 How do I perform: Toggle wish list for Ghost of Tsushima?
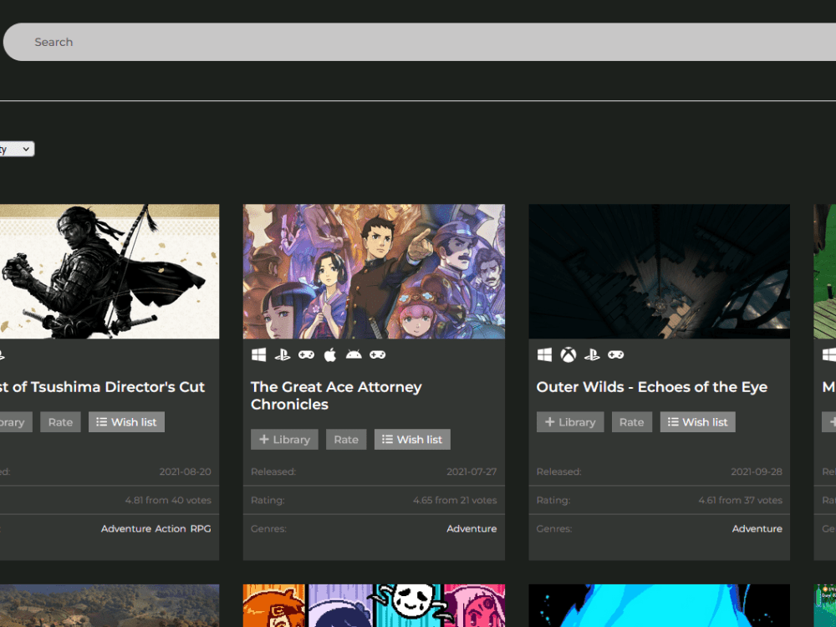tap(125, 421)
